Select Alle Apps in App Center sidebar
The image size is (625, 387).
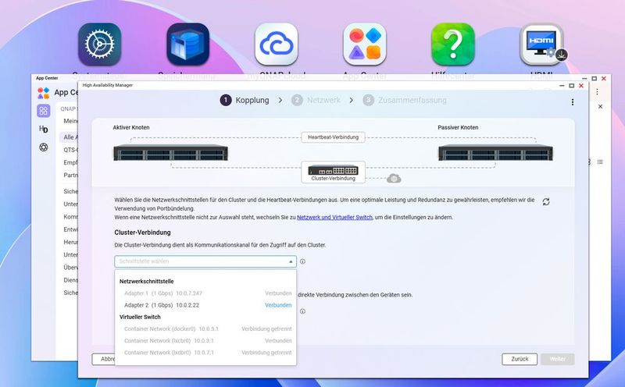click(69, 137)
